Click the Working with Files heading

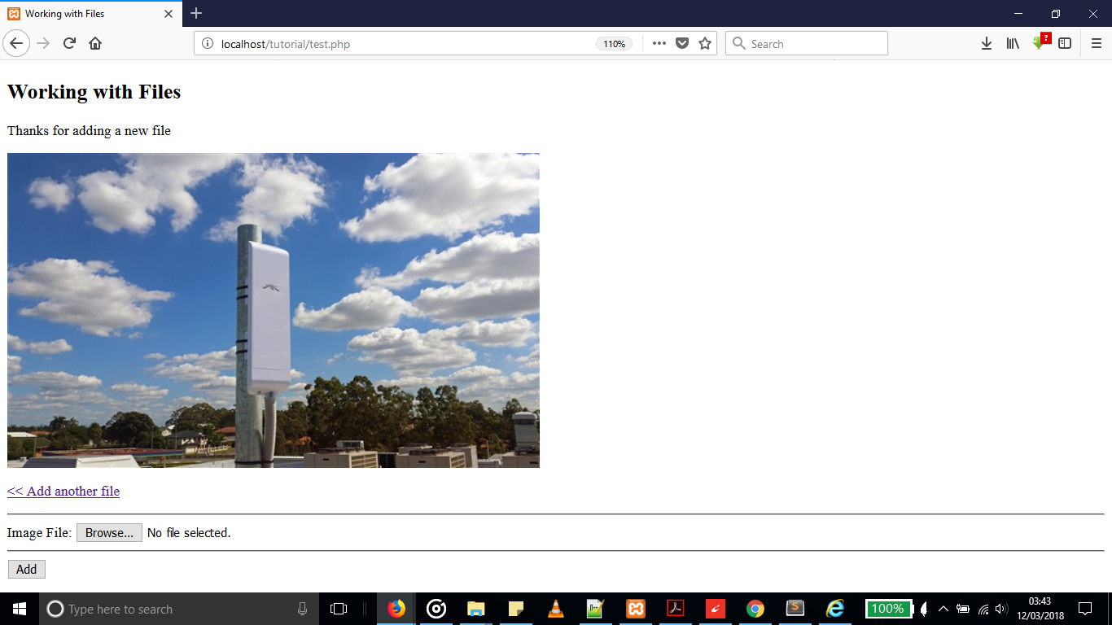(x=94, y=92)
